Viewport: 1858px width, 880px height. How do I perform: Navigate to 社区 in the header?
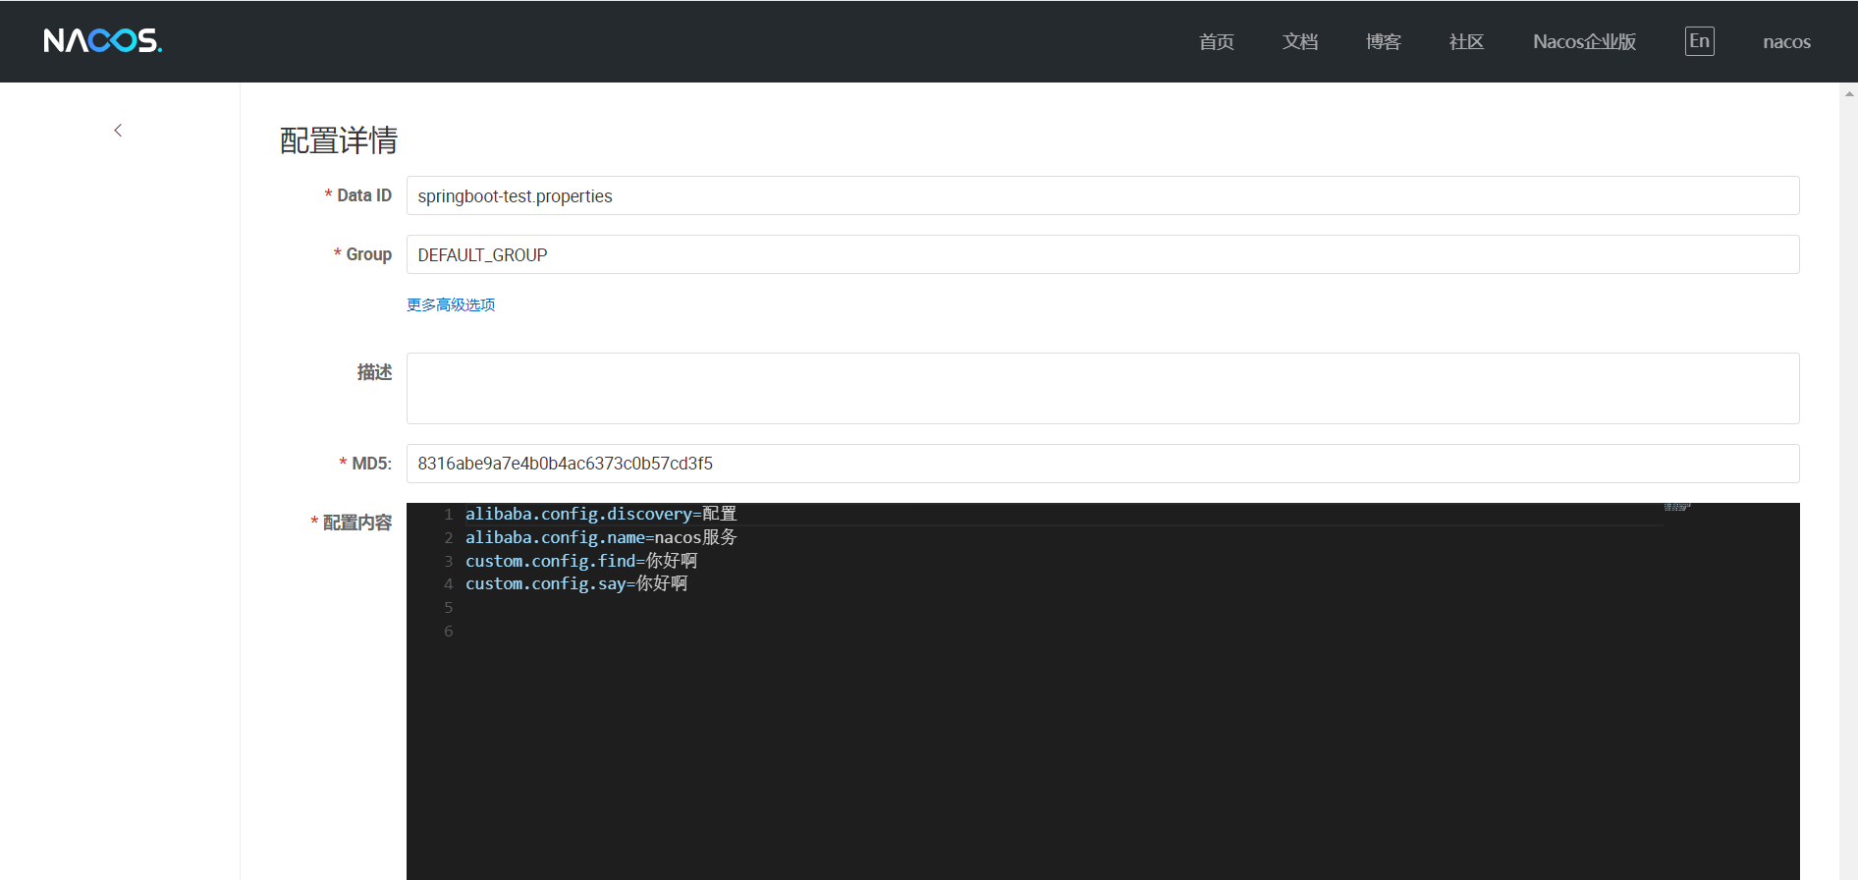pos(1466,42)
